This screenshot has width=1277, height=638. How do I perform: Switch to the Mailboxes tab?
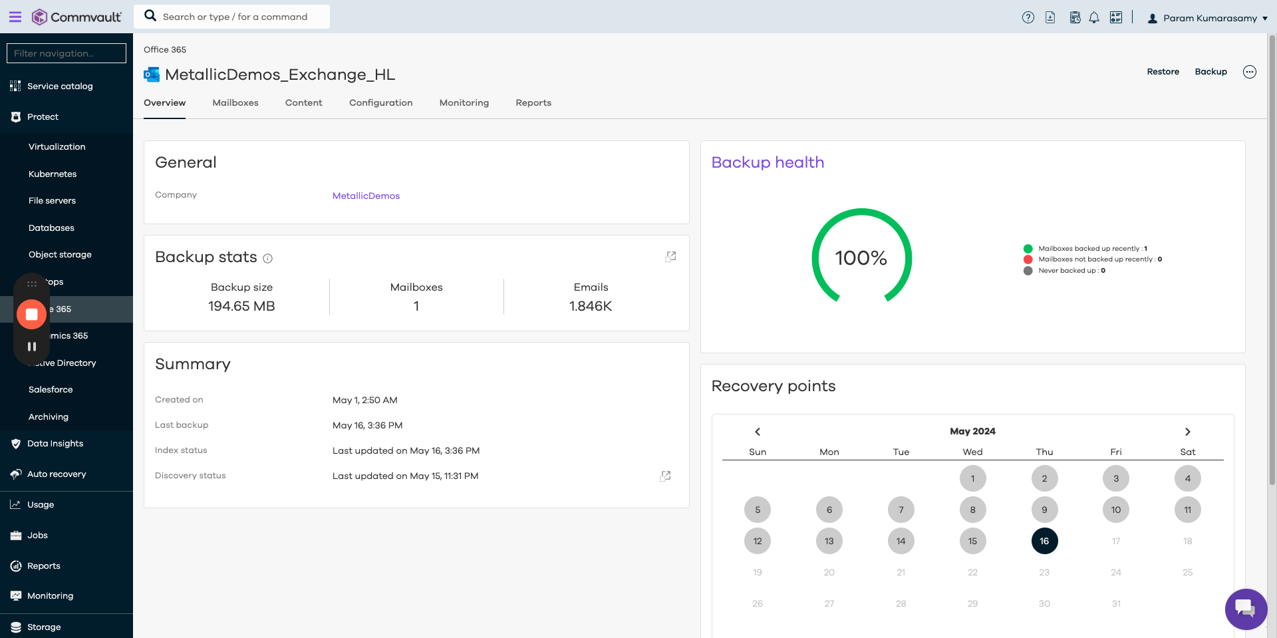(235, 103)
